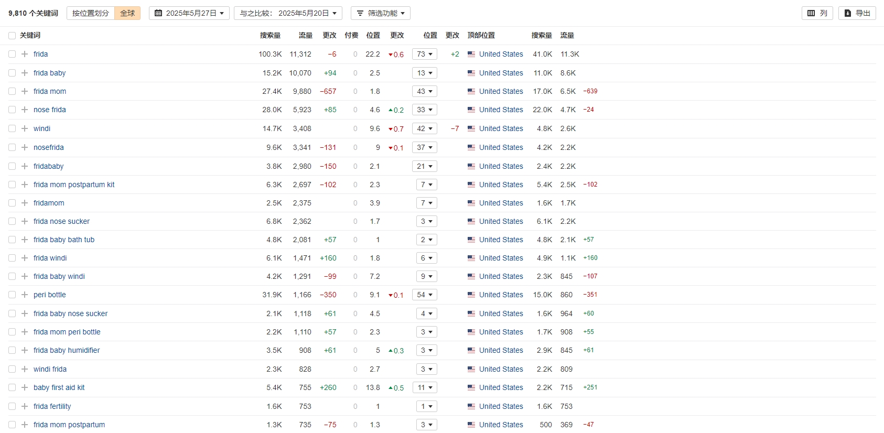Open date picker 2025年5月27日
Image resolution: width=884 pixels, height=433 pixels.
189,13
